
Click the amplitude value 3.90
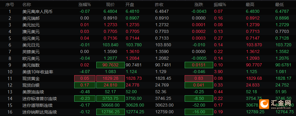[218, 72]
